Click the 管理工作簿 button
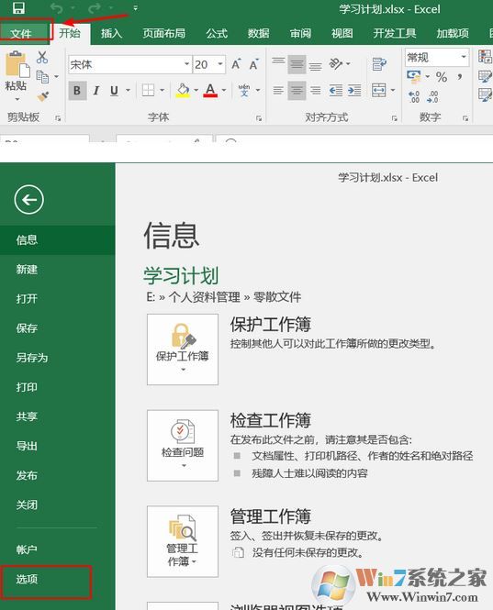Image resolution: width=493 pixels, height=610 pixels. [x=183, y=541]
